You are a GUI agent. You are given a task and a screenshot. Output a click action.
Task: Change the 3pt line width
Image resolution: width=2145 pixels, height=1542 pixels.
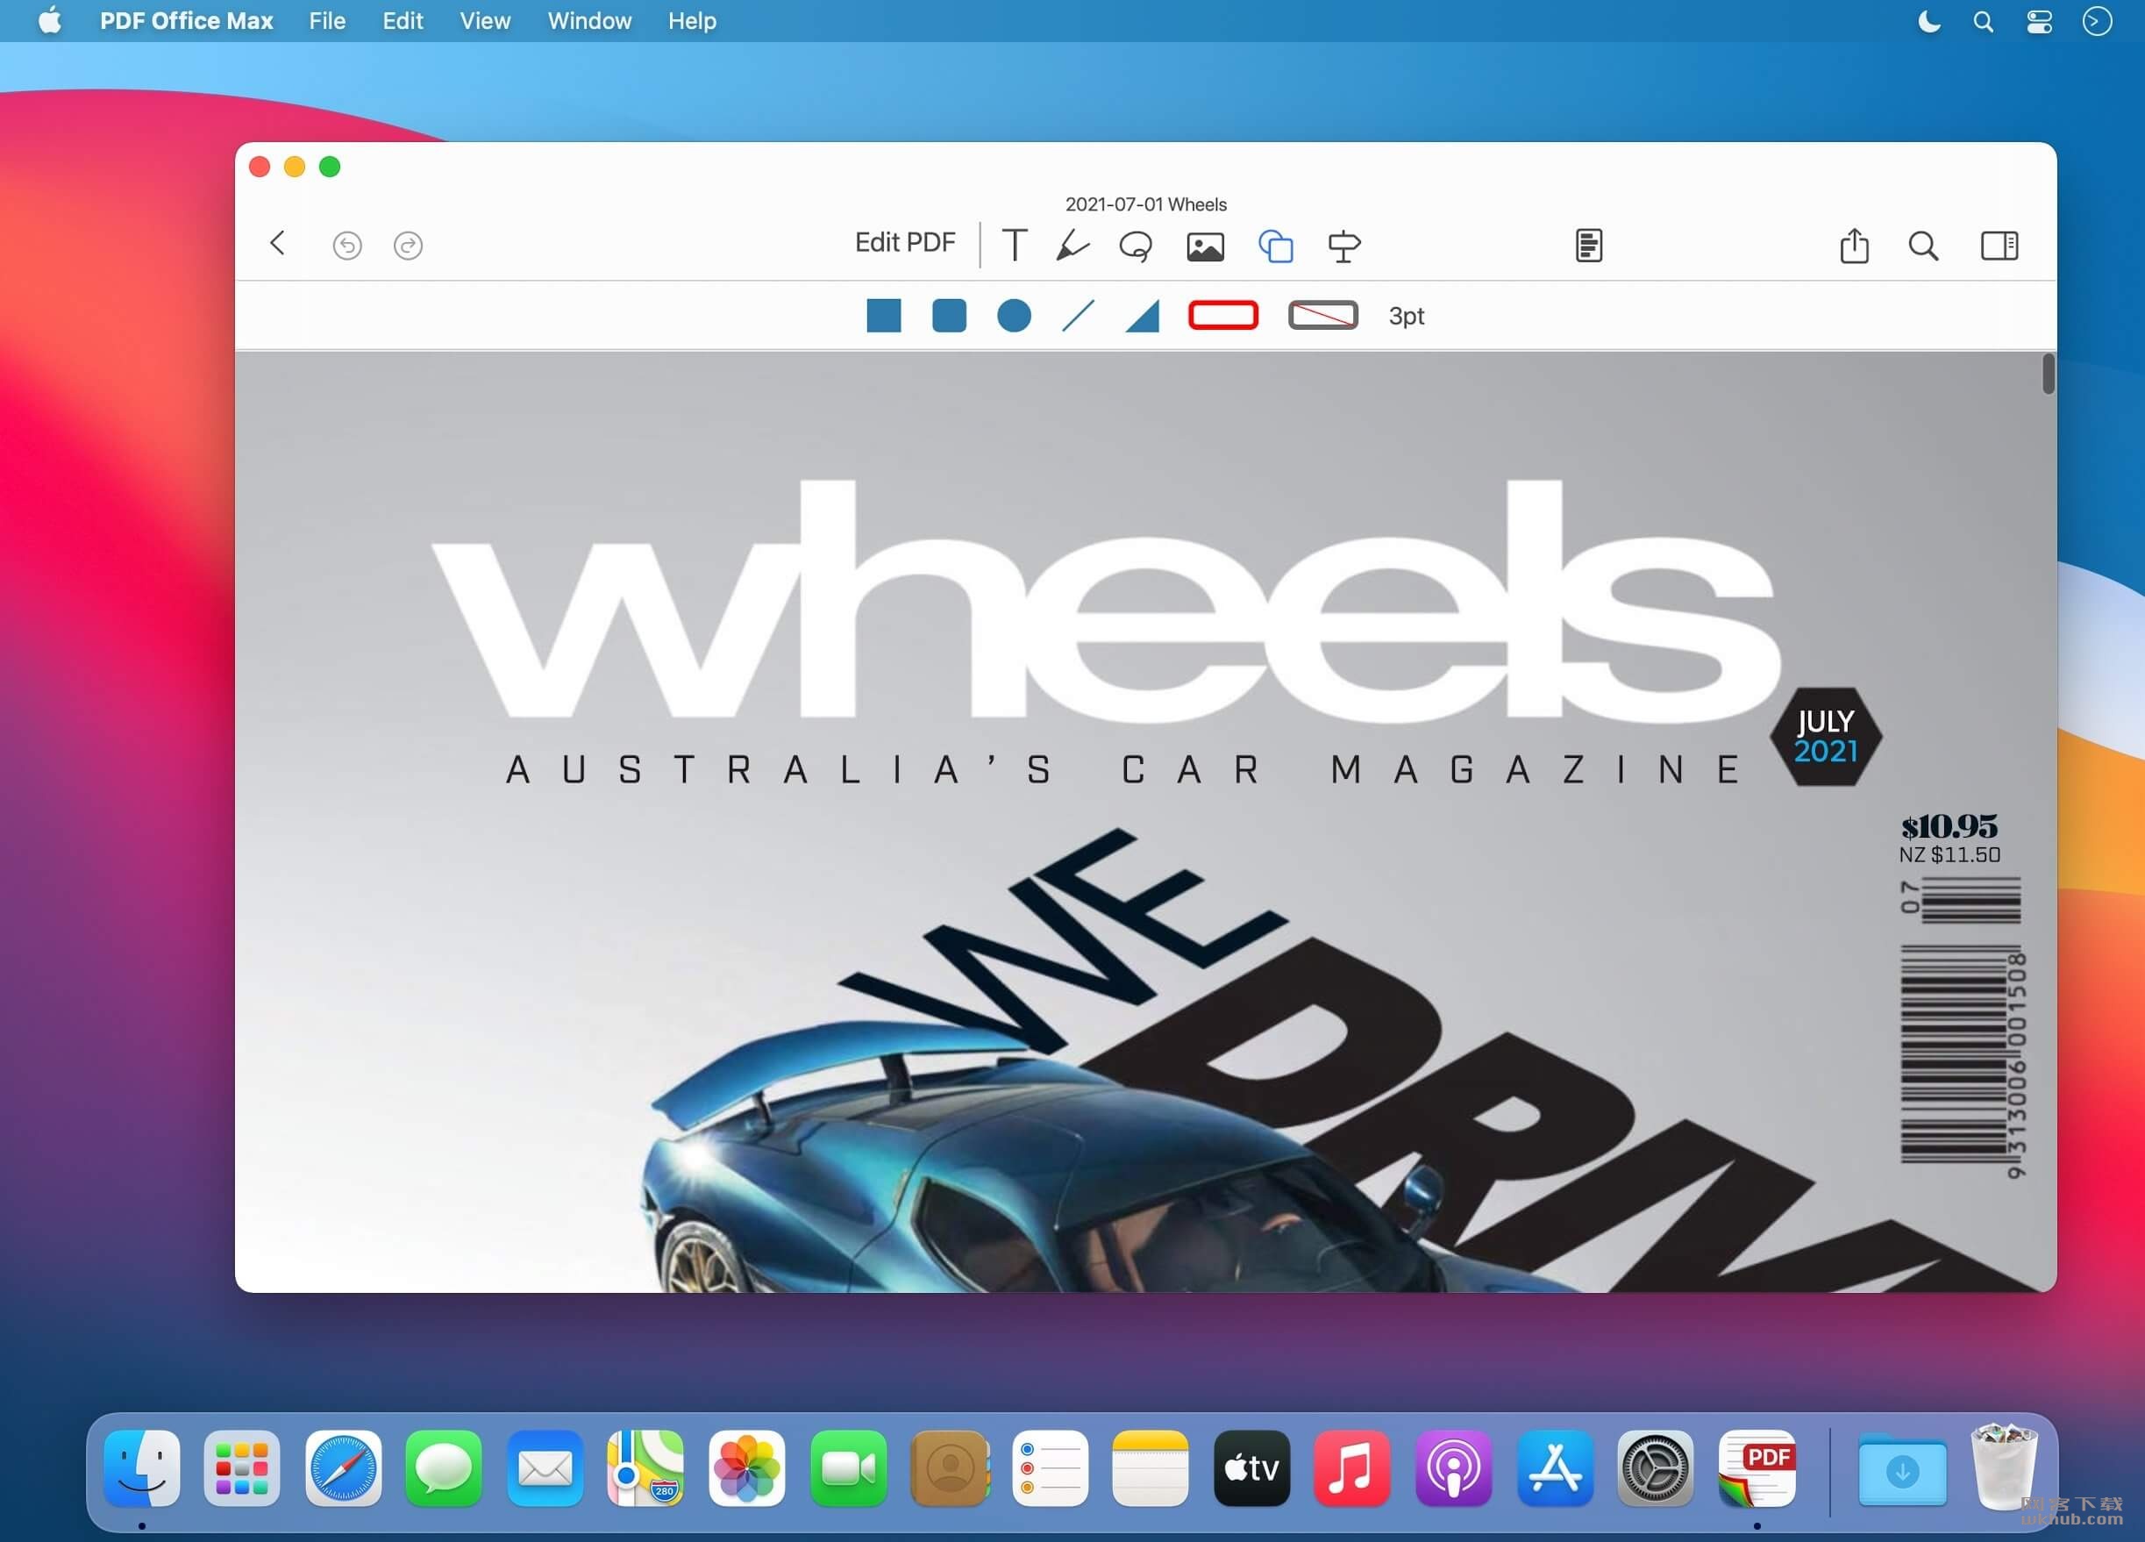1407,316
